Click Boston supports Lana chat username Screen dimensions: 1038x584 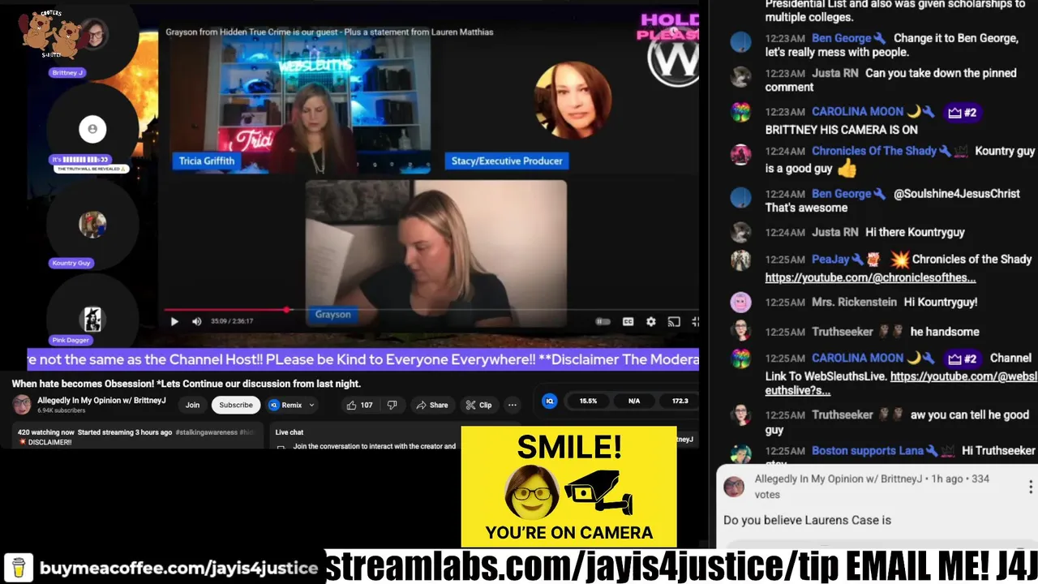click(866, 450)
